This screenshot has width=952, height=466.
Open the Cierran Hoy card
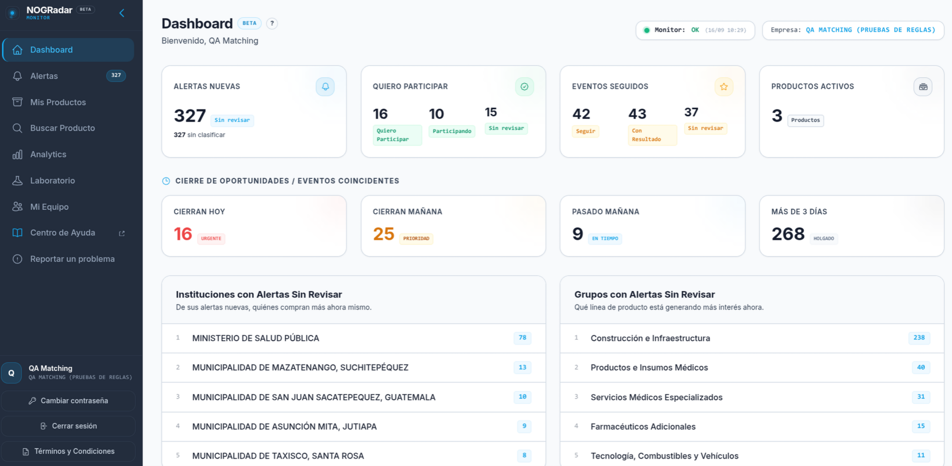(x=254, y=226)
